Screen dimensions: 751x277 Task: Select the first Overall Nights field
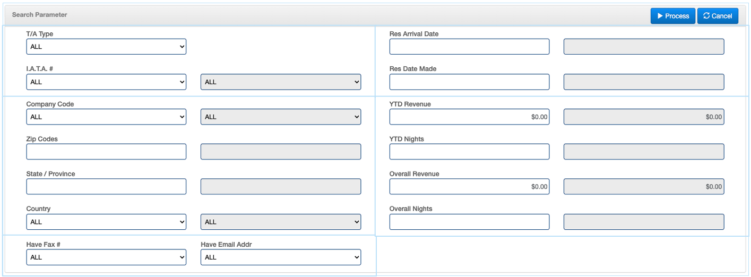(469, 222)
